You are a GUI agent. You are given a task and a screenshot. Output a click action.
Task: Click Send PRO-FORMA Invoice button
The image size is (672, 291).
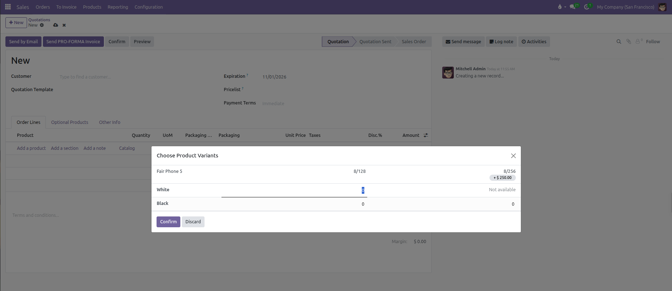click(x=73, y=42)
